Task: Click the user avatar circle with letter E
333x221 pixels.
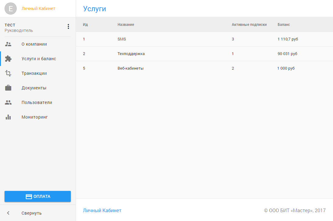Action: coord(11,9)
